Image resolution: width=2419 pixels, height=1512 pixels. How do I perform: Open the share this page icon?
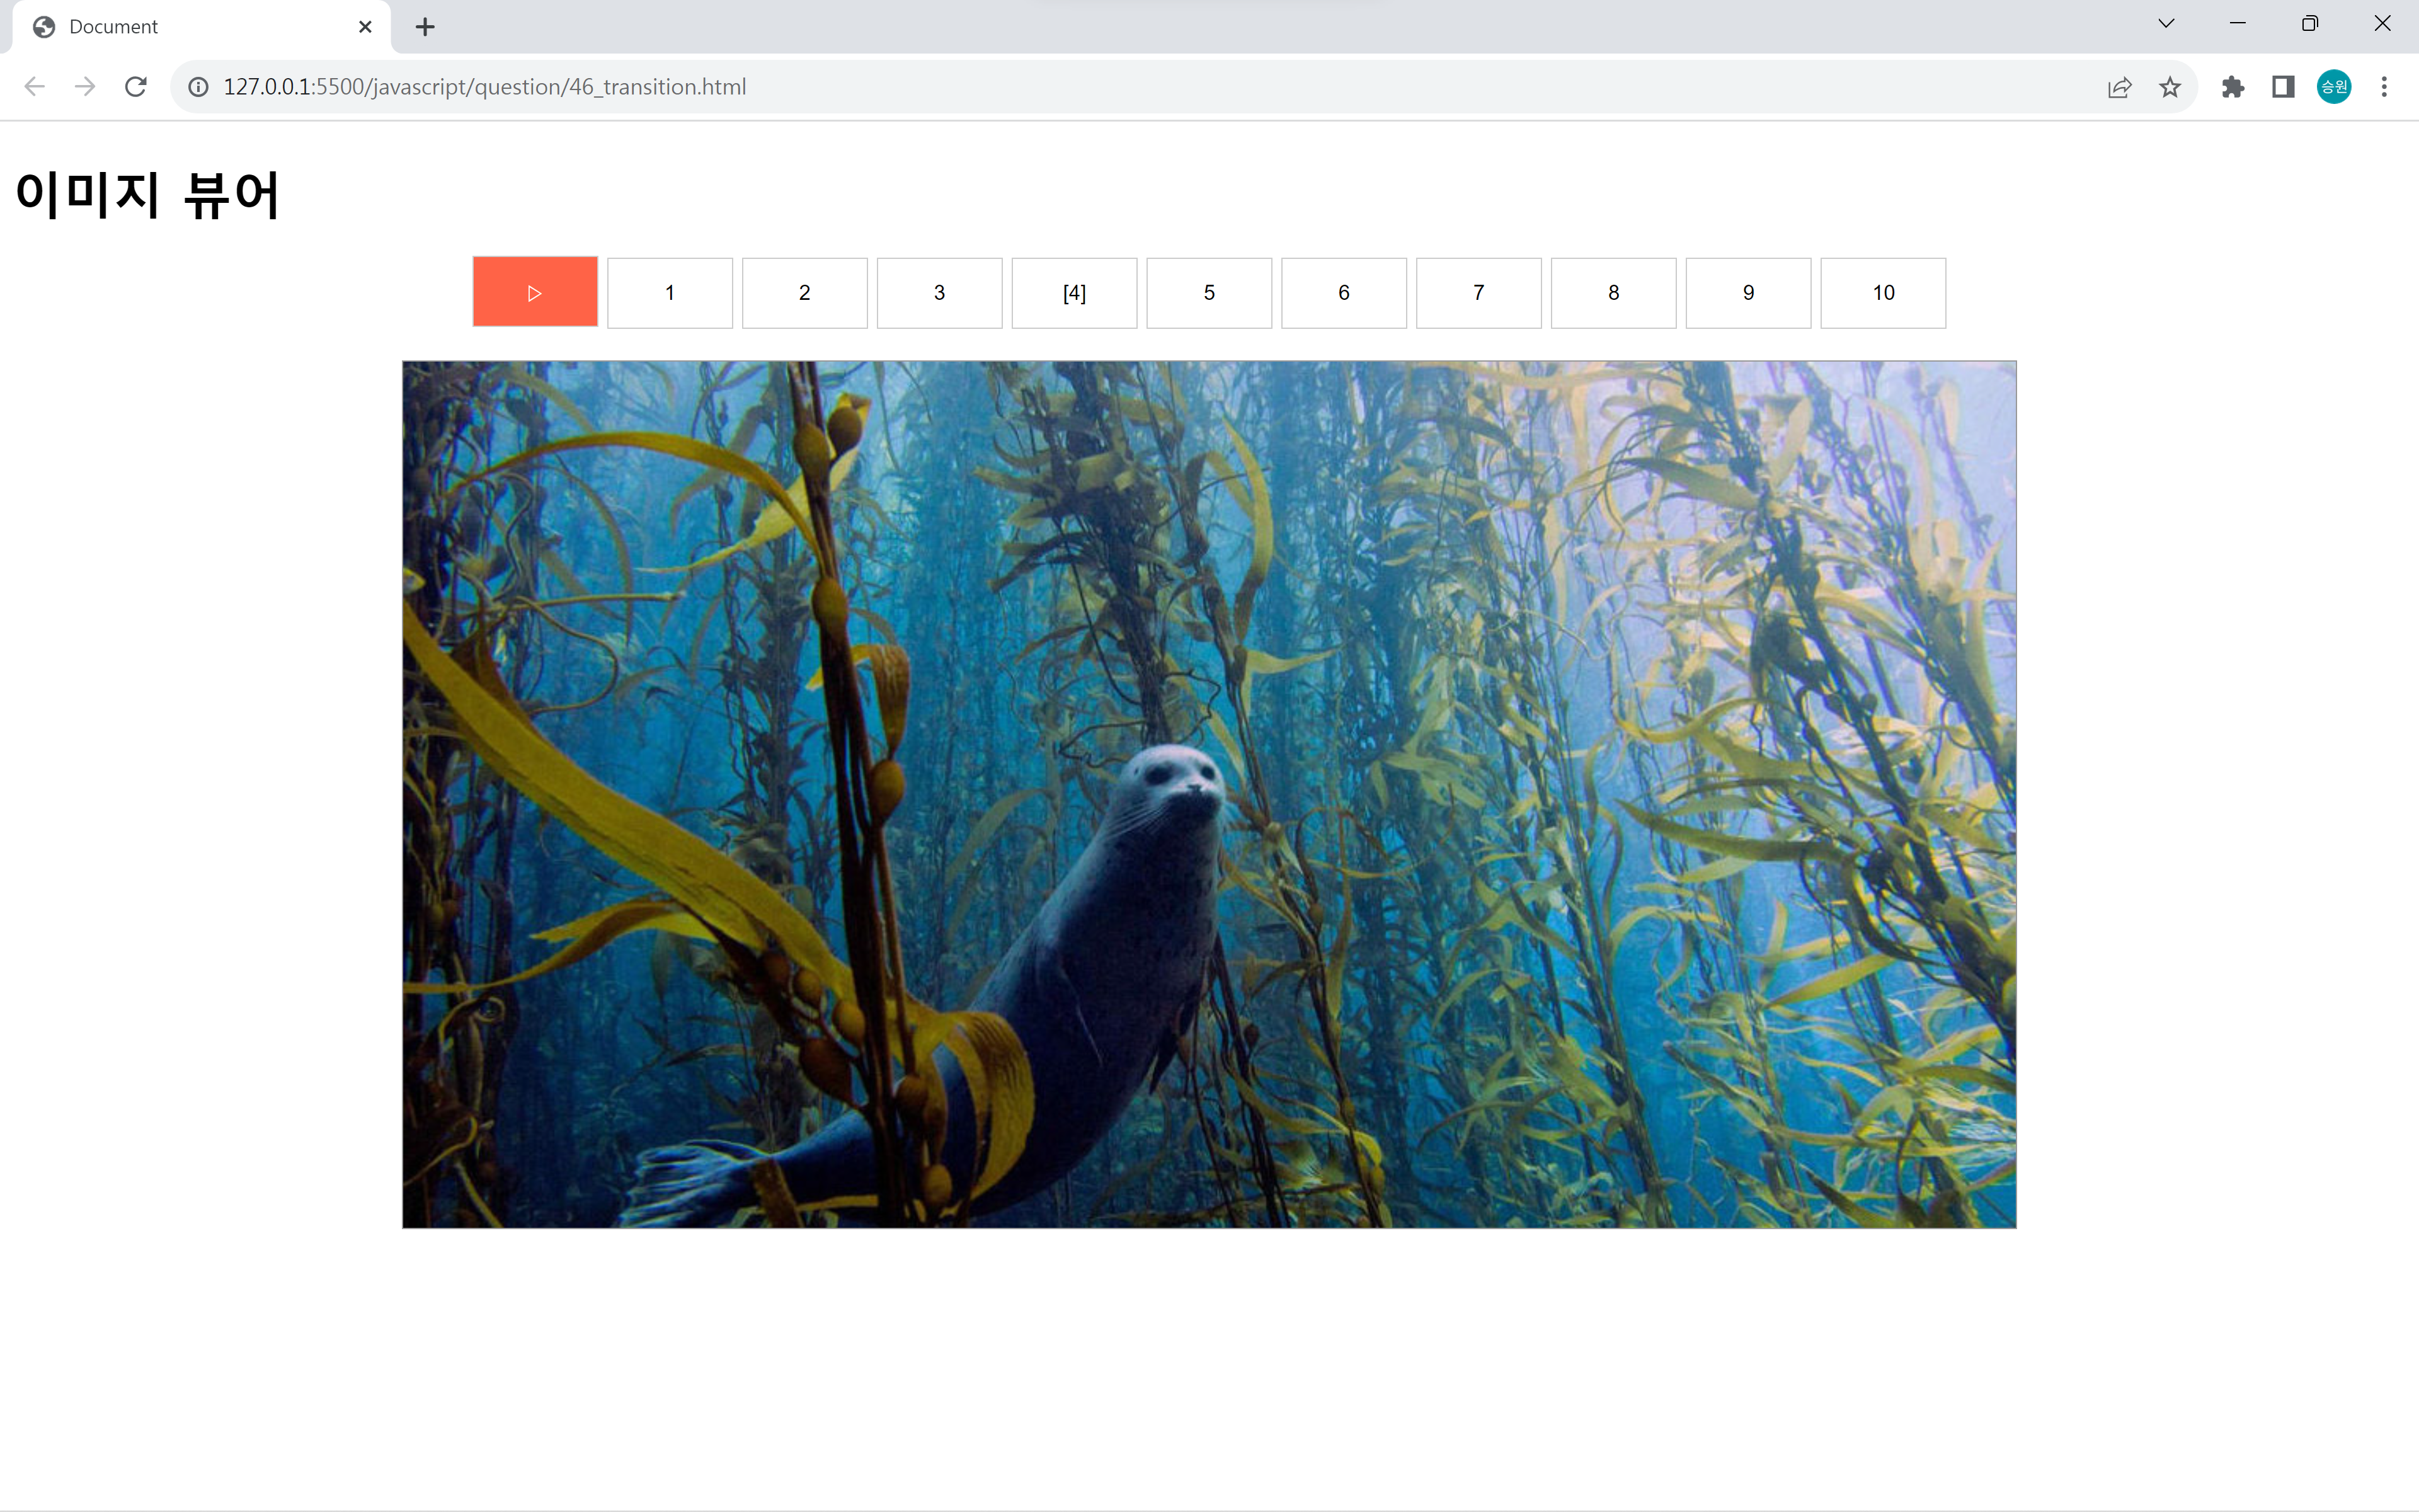pos(2119,87)
